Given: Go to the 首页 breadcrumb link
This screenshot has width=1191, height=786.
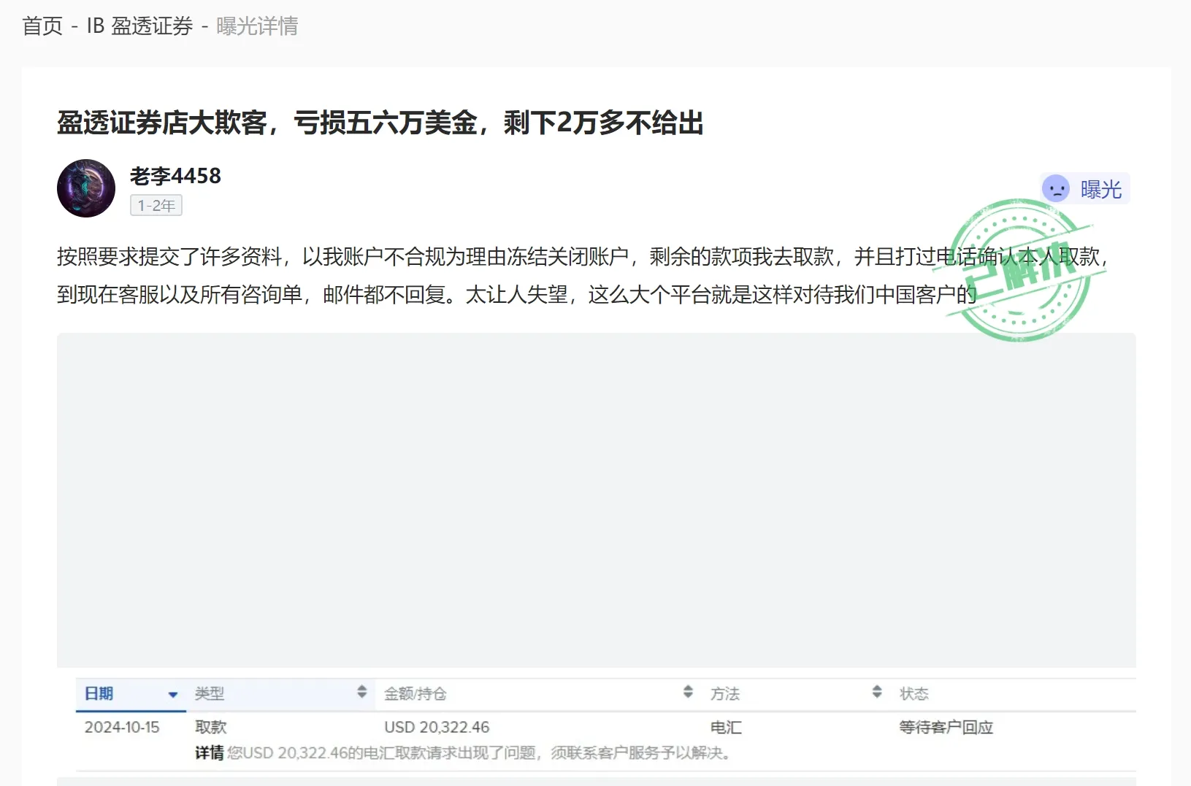Looking at the screenshot, I should [x=42, y=26].
